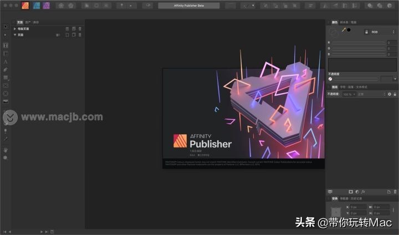Select the View hand tool
The height and width of the screenshot is (235, 399).
point(6,150)
